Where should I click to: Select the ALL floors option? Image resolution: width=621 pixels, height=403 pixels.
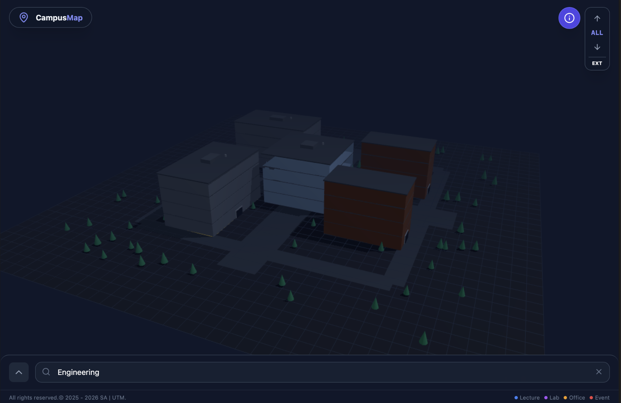597,33
